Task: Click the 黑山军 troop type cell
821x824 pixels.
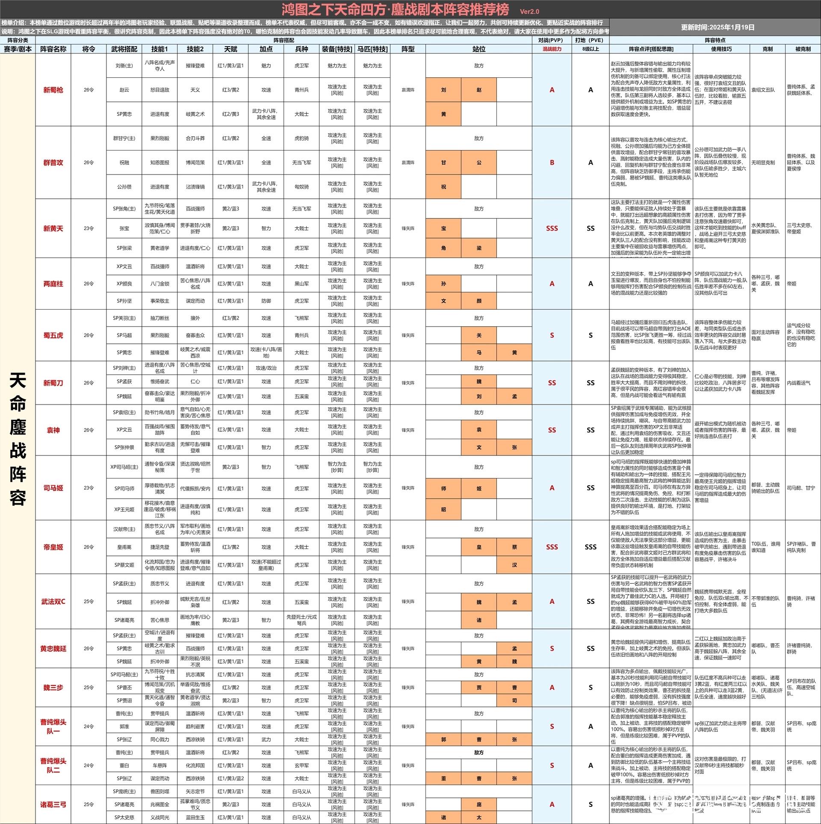Action: [x=301, y=284]
